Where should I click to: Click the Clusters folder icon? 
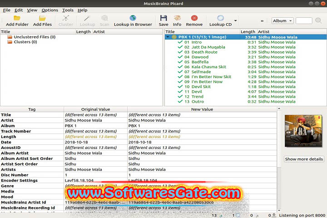point(10,42)
